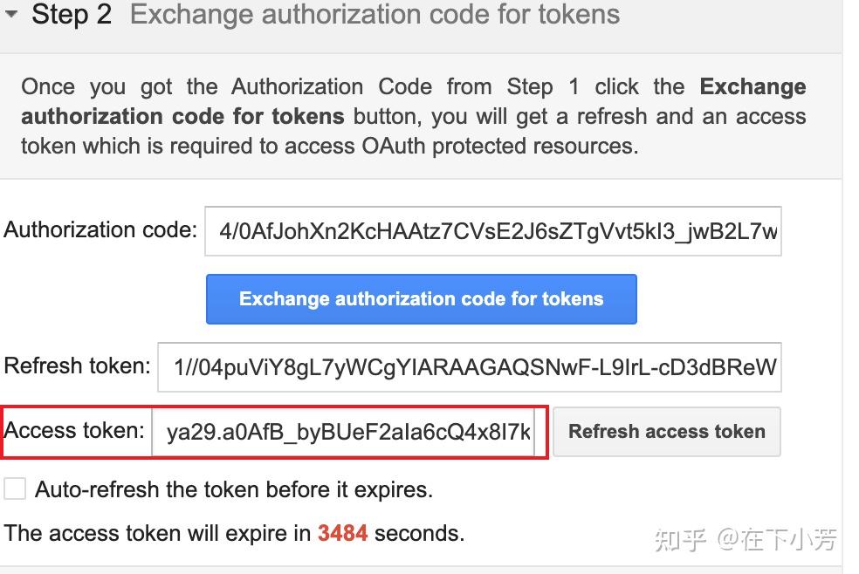Click the red 3484 seconds countdown
The image size is (859, 574).
point(342,533)
